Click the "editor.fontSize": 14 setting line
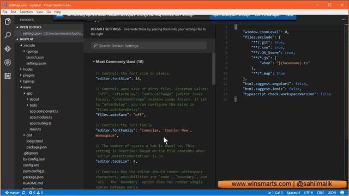The height and width of the screenshot is (196, 349). (118, 78)
